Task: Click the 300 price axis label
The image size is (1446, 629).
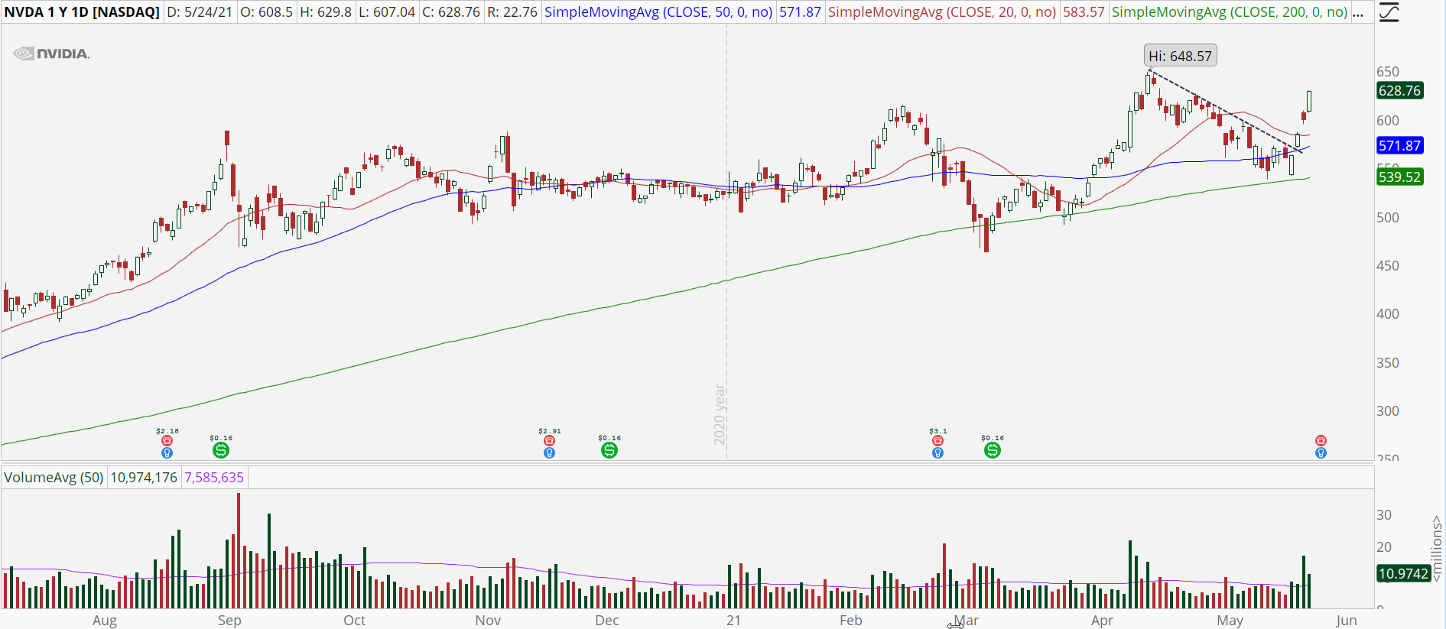Action: (x=1388, y=411)
